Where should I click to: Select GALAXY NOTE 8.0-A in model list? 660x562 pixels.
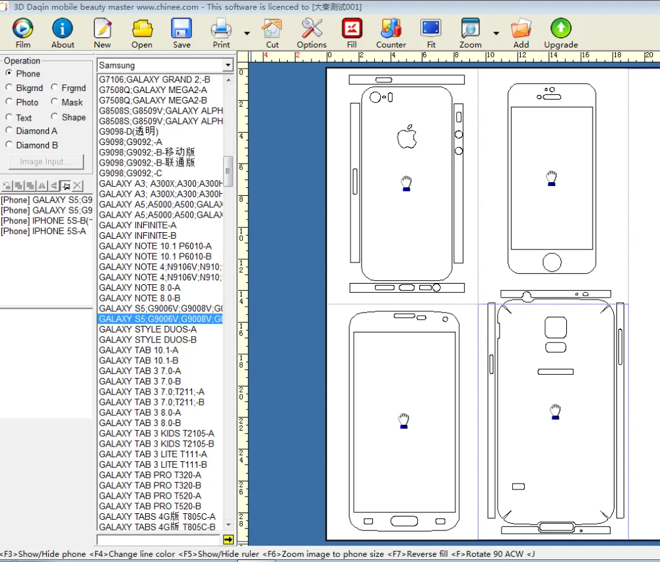pos(139,288)
